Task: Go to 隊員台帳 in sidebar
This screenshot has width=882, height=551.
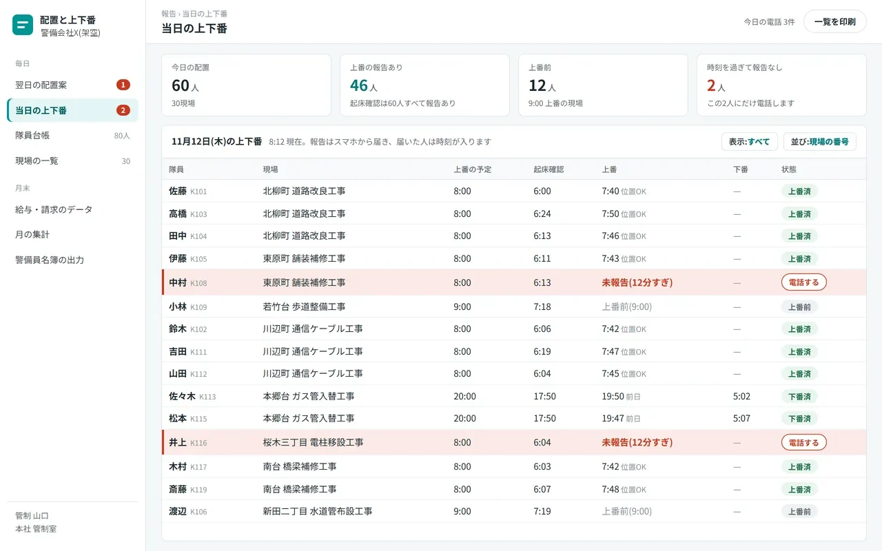Action: (x=72, y=136)
